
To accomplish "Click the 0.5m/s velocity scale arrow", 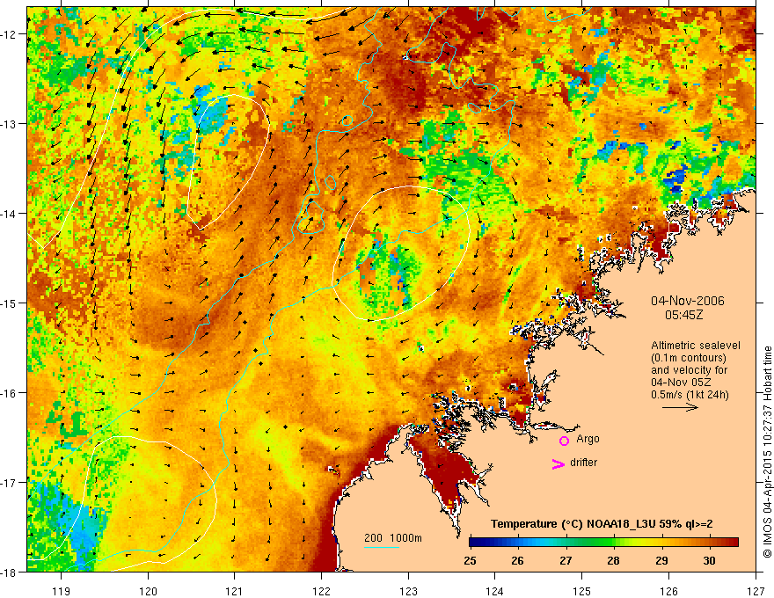I will (680, 407).
